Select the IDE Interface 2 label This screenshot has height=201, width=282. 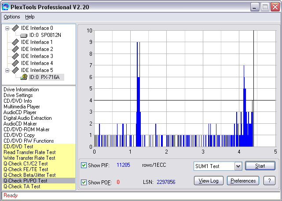coord(37,49)
